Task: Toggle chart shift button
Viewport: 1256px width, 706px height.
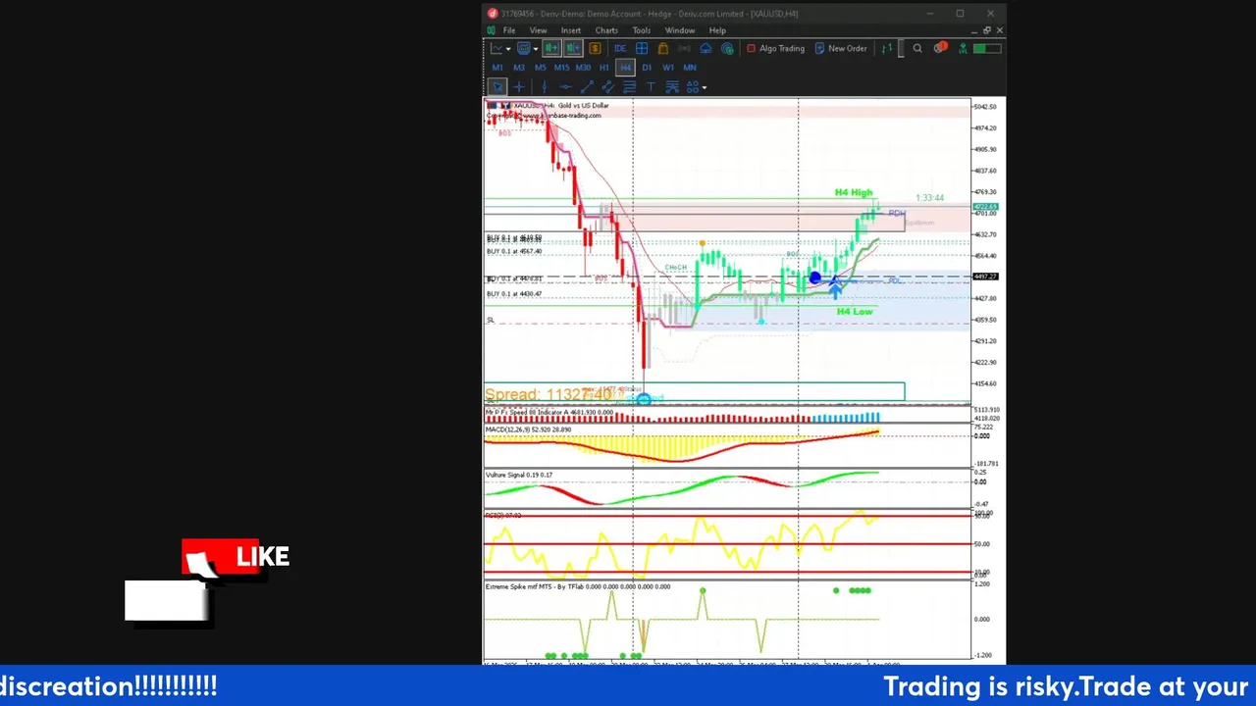Action: point(573,48)
